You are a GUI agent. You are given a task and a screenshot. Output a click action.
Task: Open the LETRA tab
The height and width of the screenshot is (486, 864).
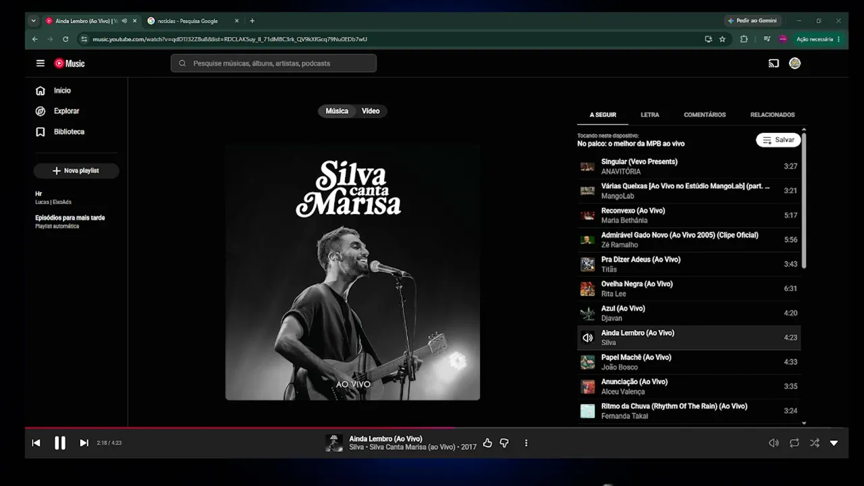[x=650, y=115]
